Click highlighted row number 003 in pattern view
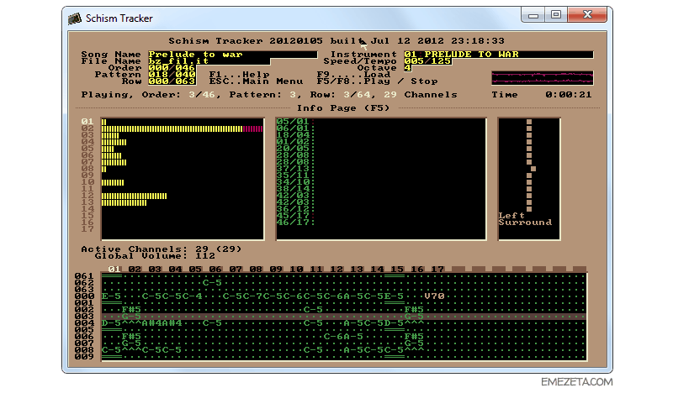 [84, 317]
